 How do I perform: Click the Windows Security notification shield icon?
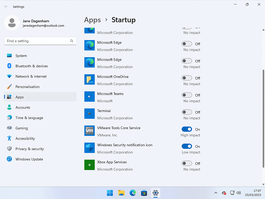[x=90, y=148]
